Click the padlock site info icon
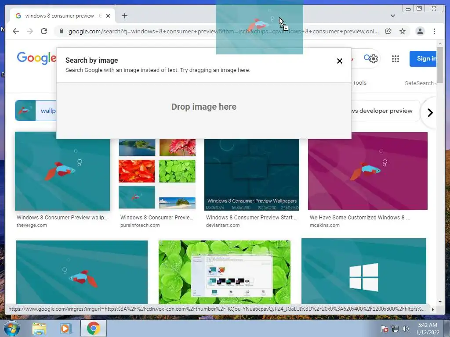Image resolution: width=450 pixels, height=337 pixels. (61, 31)
